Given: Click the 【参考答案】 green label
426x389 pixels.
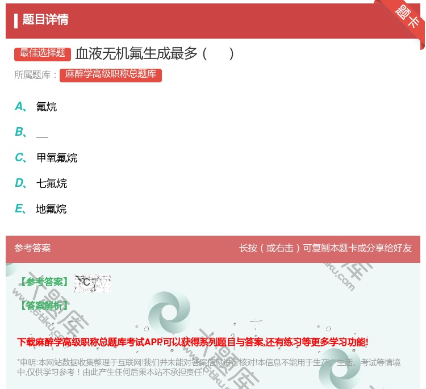Looking at the screenshot, I should coord(44,282).
